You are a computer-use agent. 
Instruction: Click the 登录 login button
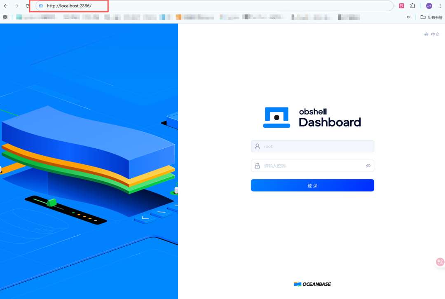(x=312, y=185)
